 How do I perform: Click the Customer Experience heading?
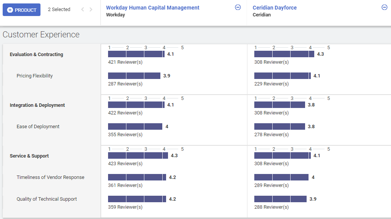(x=41, y=34)
